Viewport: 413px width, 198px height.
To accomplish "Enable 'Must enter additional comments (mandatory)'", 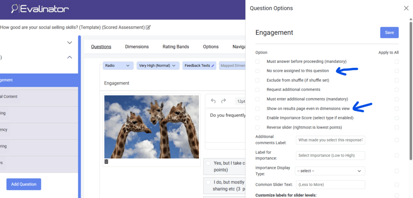I will [x=257, y=99].
